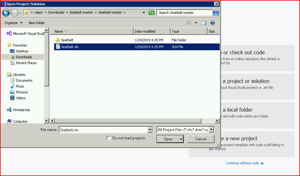Sort by the Date modified column

152,31
